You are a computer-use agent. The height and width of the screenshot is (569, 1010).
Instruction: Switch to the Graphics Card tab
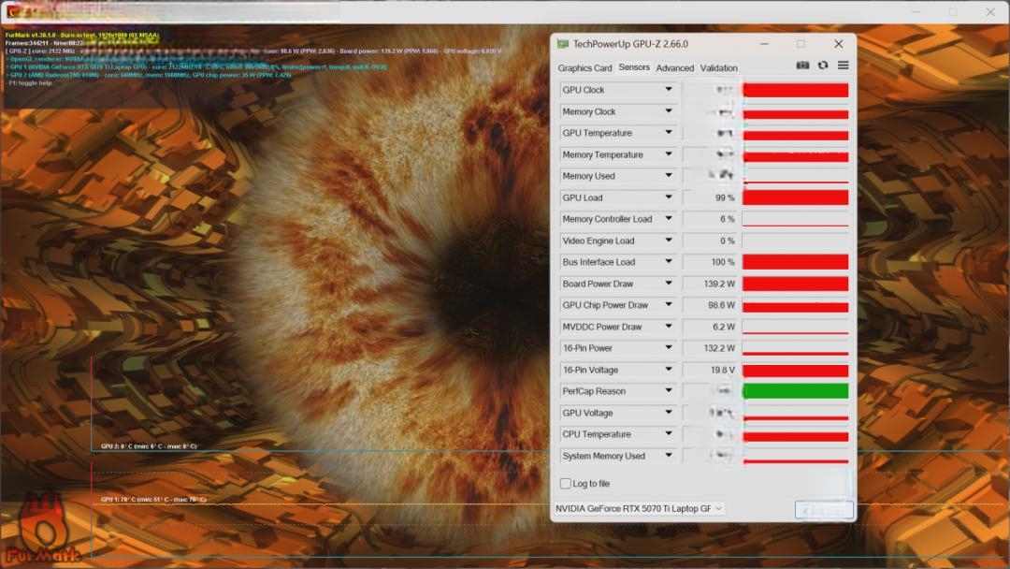[584, 67]
